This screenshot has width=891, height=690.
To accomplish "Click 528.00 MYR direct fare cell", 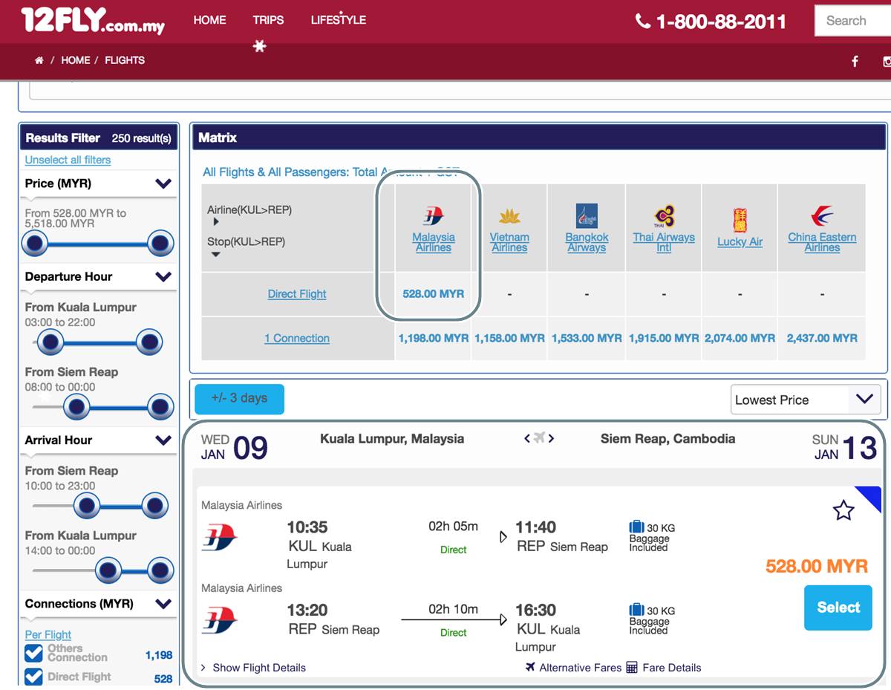I will tap(434, 294).
